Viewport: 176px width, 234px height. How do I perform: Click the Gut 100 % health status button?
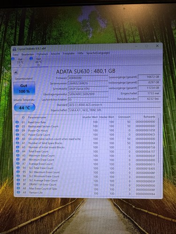click(24, 88)
